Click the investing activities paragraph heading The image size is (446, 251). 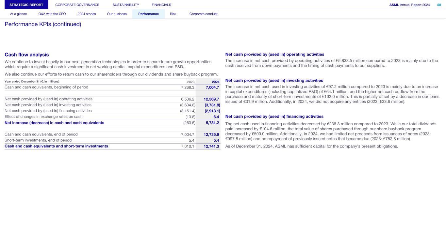pyautogui.click(x=274, y=81)
